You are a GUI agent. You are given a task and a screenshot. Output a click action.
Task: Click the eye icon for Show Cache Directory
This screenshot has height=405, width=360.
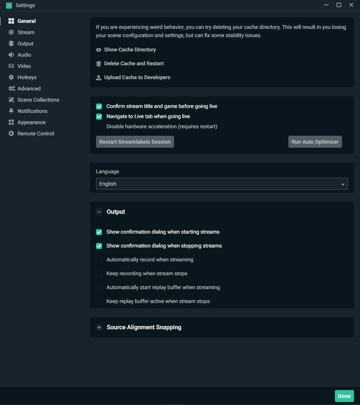pos(99,50)
